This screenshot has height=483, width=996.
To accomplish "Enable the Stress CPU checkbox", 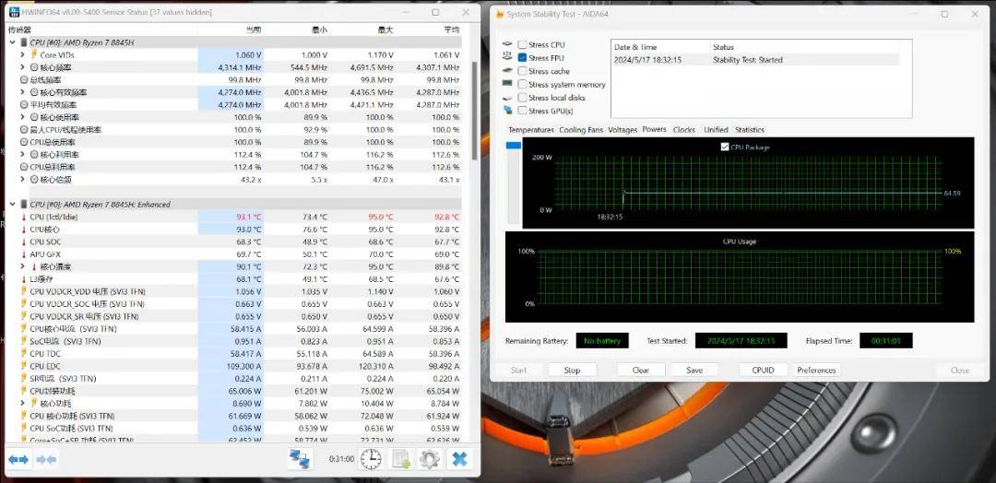I will point(522,44).
